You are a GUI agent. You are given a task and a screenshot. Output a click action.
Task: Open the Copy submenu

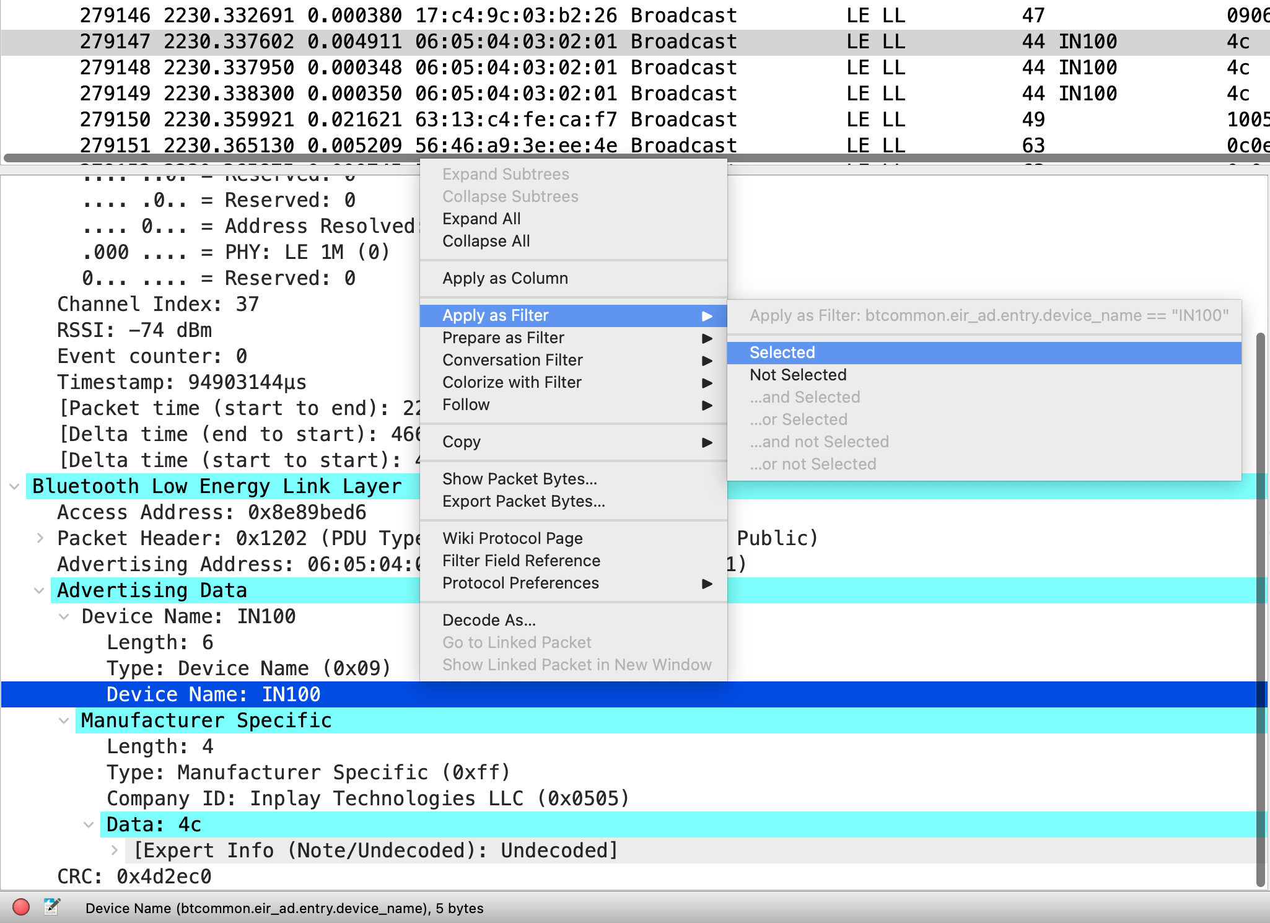(461, 442)
